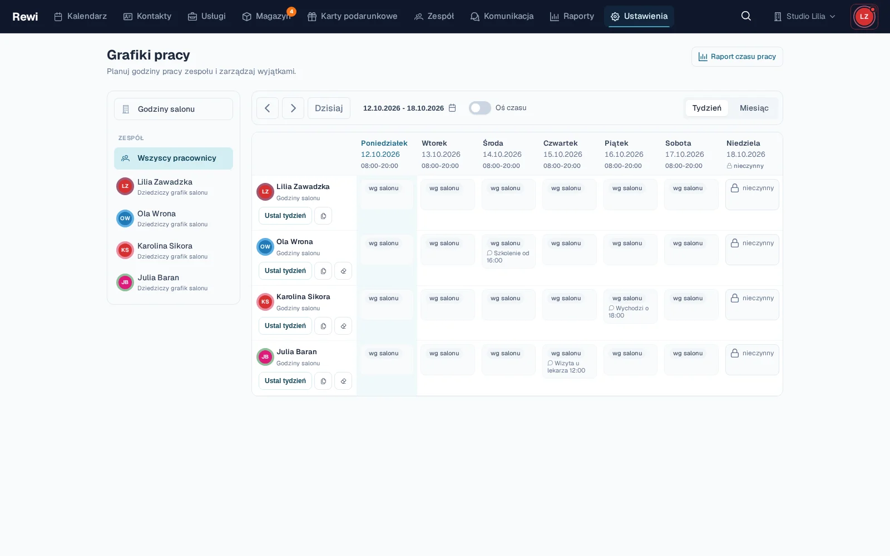Open Karolina Sikora's Friday shift cell
Viewport: 890px width, 556px height.
pyautogui.click(x=630, y=306)
